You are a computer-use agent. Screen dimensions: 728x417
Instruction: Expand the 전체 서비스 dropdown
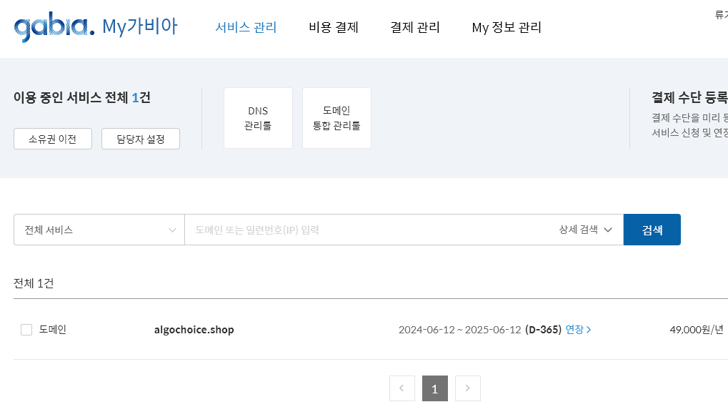click(x=99, y=230)
